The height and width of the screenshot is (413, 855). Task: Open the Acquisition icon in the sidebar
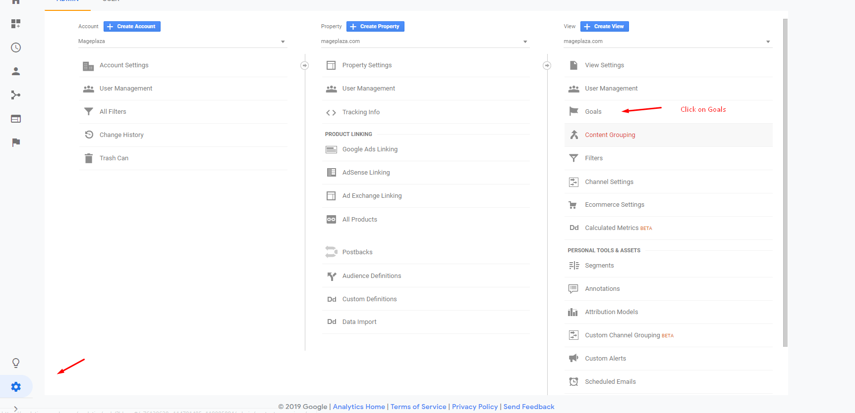(x=16, y=95)
